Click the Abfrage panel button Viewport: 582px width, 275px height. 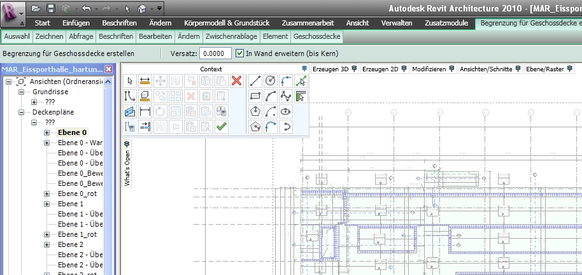[x=81, y=36]
